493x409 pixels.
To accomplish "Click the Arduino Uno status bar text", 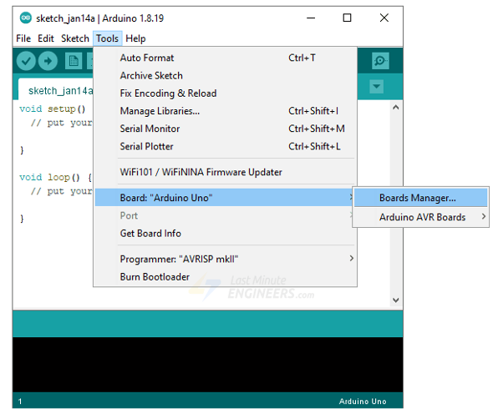I will pyautogui.click(x=363, y=401).
